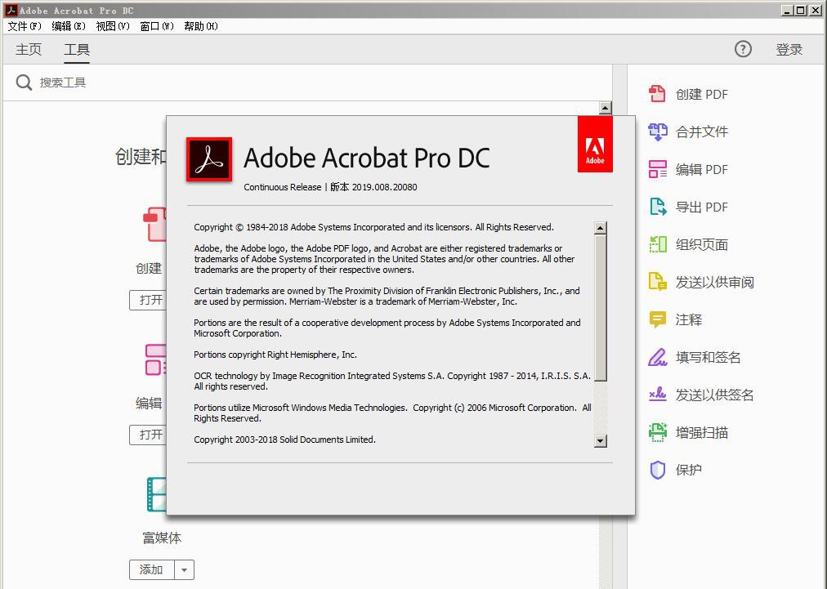
Task: Click 创建 PDF label in sidebar
Action: tap(701, 95)
